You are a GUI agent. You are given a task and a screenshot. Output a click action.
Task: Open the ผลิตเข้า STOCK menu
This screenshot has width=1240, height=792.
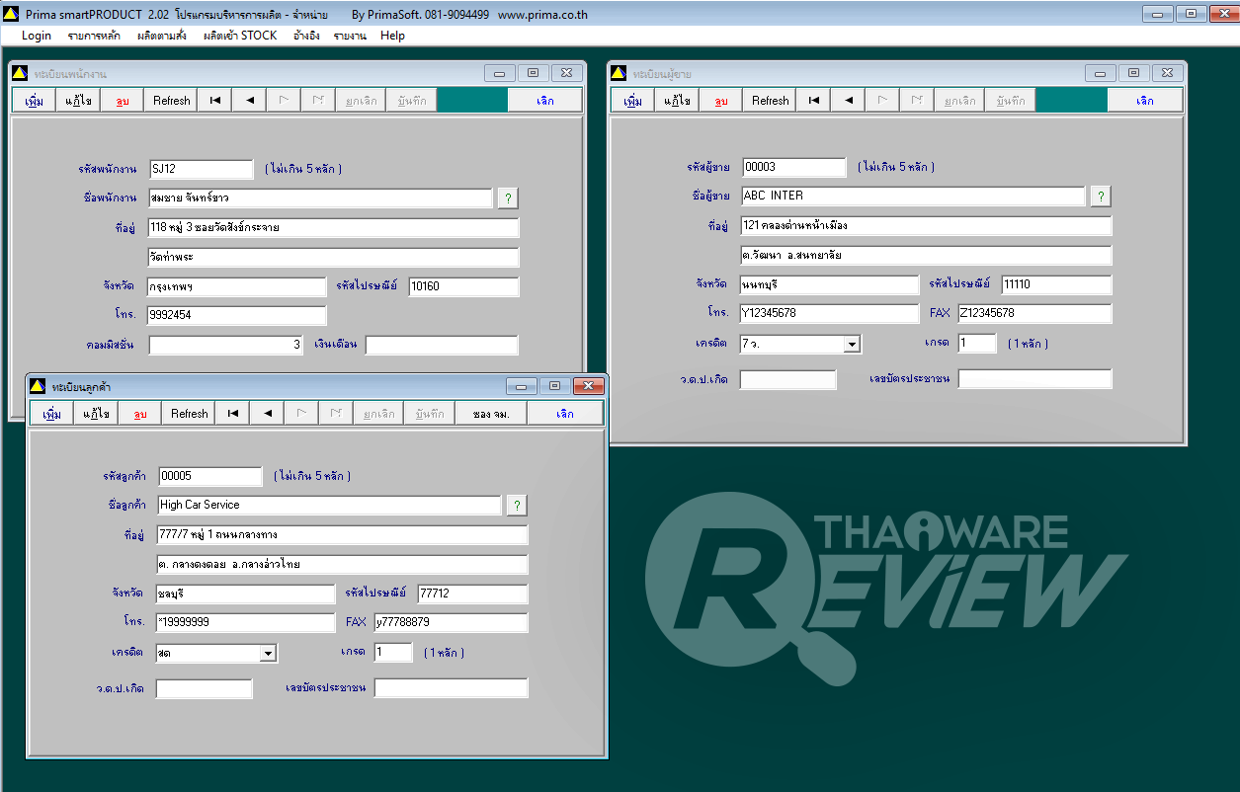coord(240,36)
